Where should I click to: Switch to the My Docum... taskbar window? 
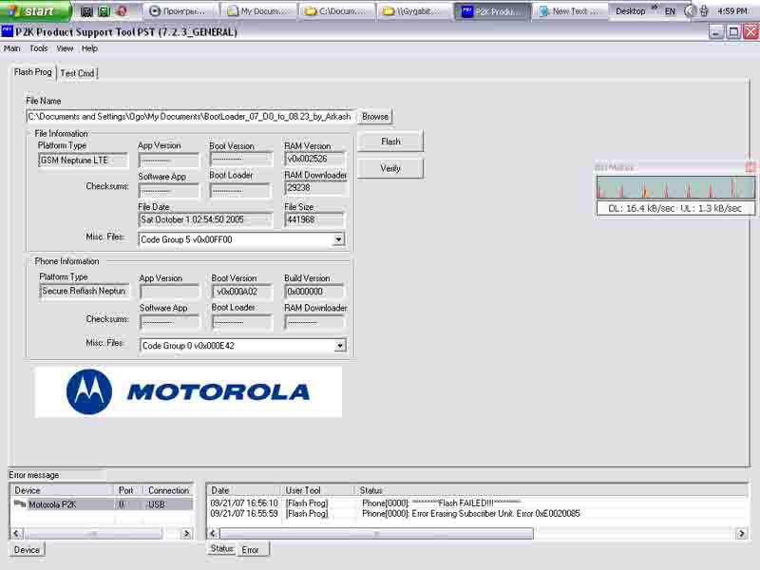click(x=258, y=11)
